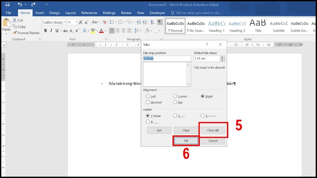Open the Design ribbon tab
This screenshot has width=317, height=178.
(x=55, y=13)
